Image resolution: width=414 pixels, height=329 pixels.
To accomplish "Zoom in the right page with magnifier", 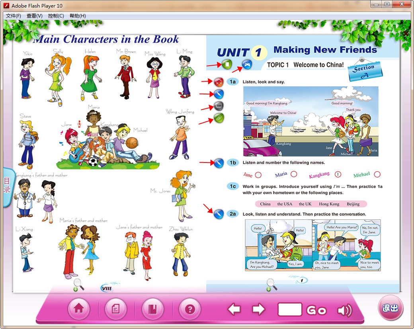I will click(272, 285).
